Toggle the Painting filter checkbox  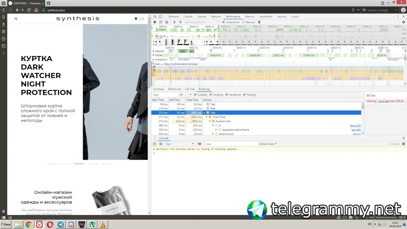(245, 95)
